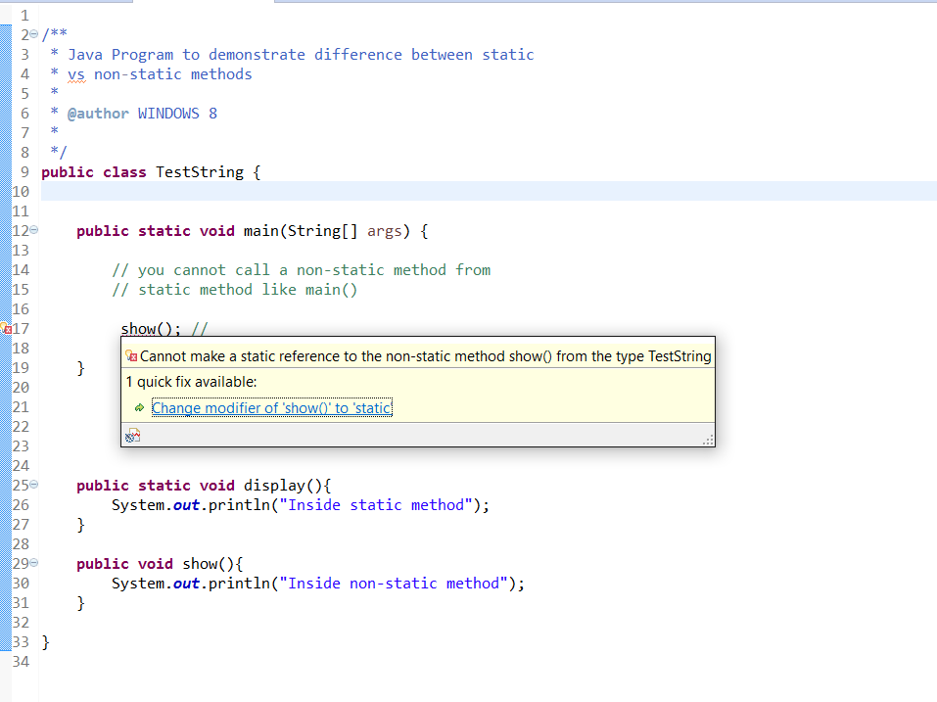Screen dimensions: 937x702
Task: Click the green quick fix arrow icon in popup
Action: pyautogui.click(x=140, y=408)
